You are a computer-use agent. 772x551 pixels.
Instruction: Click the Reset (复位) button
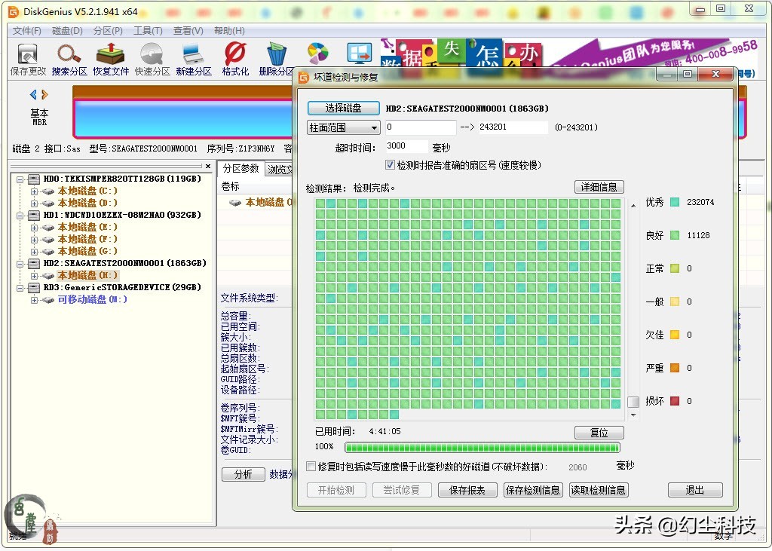[x=599, y=433]
